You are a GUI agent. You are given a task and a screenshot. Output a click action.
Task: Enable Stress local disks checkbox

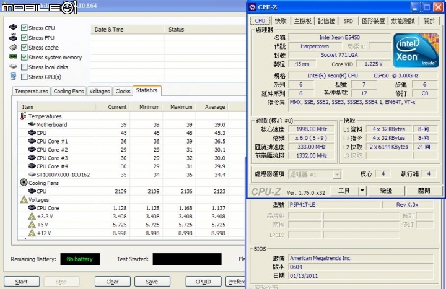(24, 67)
